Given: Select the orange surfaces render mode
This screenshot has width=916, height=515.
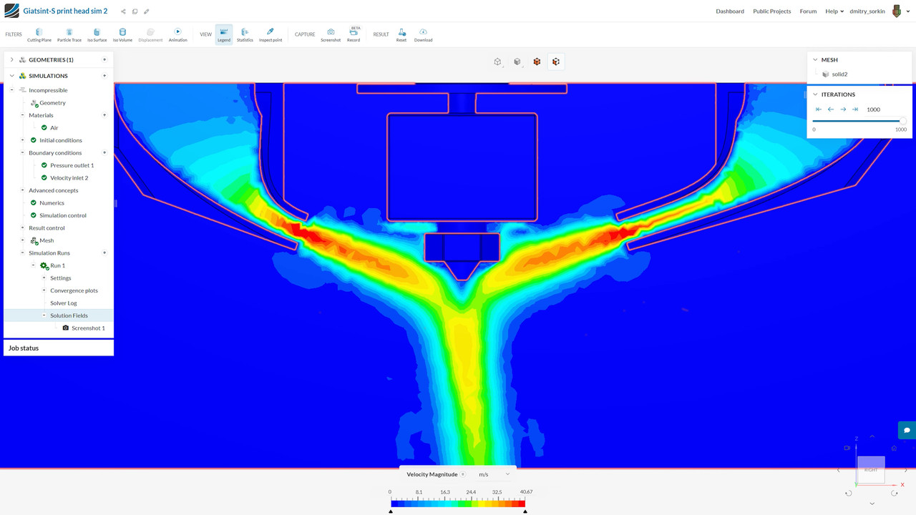Looking at the screenshot, I should 537,62.
